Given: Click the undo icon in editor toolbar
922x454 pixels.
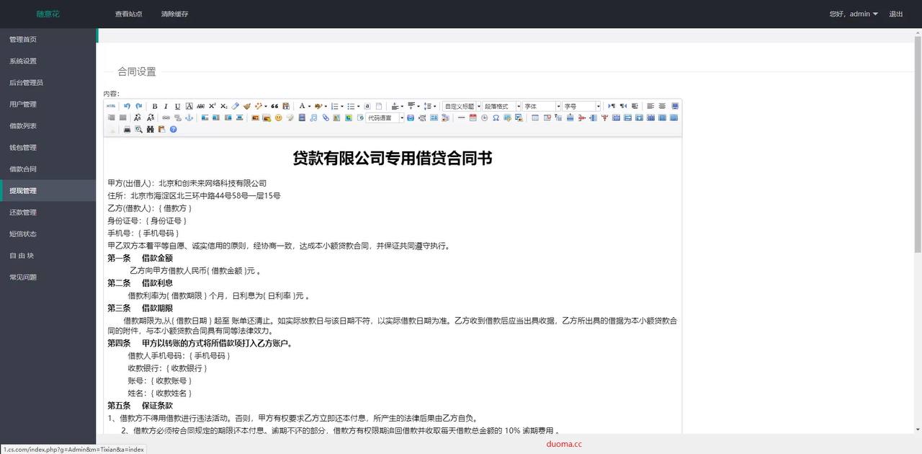Looking at the screenshot, I should point(127,106).
